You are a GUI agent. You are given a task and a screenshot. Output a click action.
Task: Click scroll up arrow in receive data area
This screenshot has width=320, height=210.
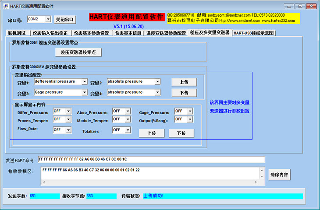(x=262, y=170)
